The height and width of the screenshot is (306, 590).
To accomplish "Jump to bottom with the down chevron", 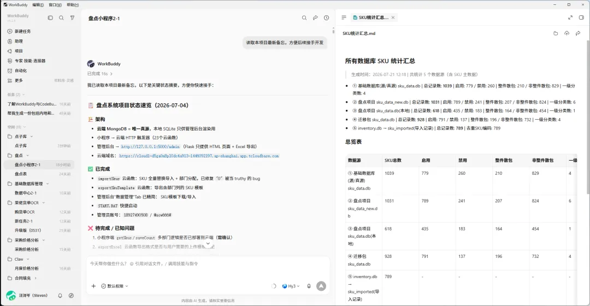I will (x=208, y=244).
